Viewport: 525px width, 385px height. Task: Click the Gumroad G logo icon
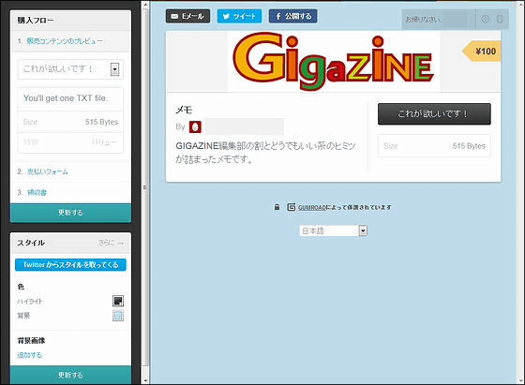pos(292,207)
